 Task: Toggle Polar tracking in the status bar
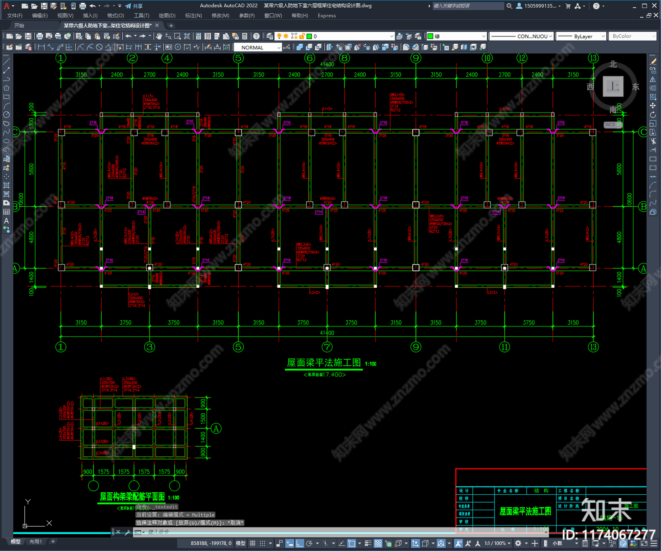[x=309, y=543]
